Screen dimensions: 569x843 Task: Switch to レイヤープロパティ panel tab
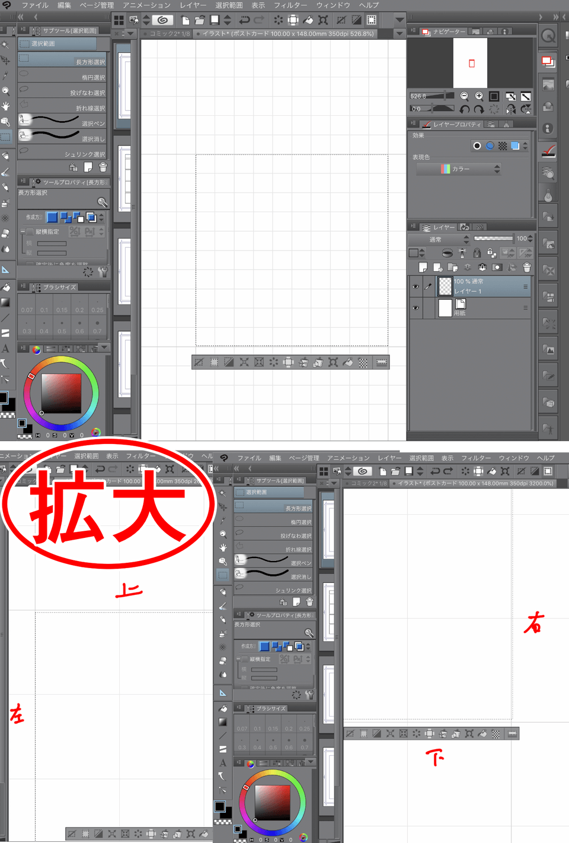(x=453, y=125)
